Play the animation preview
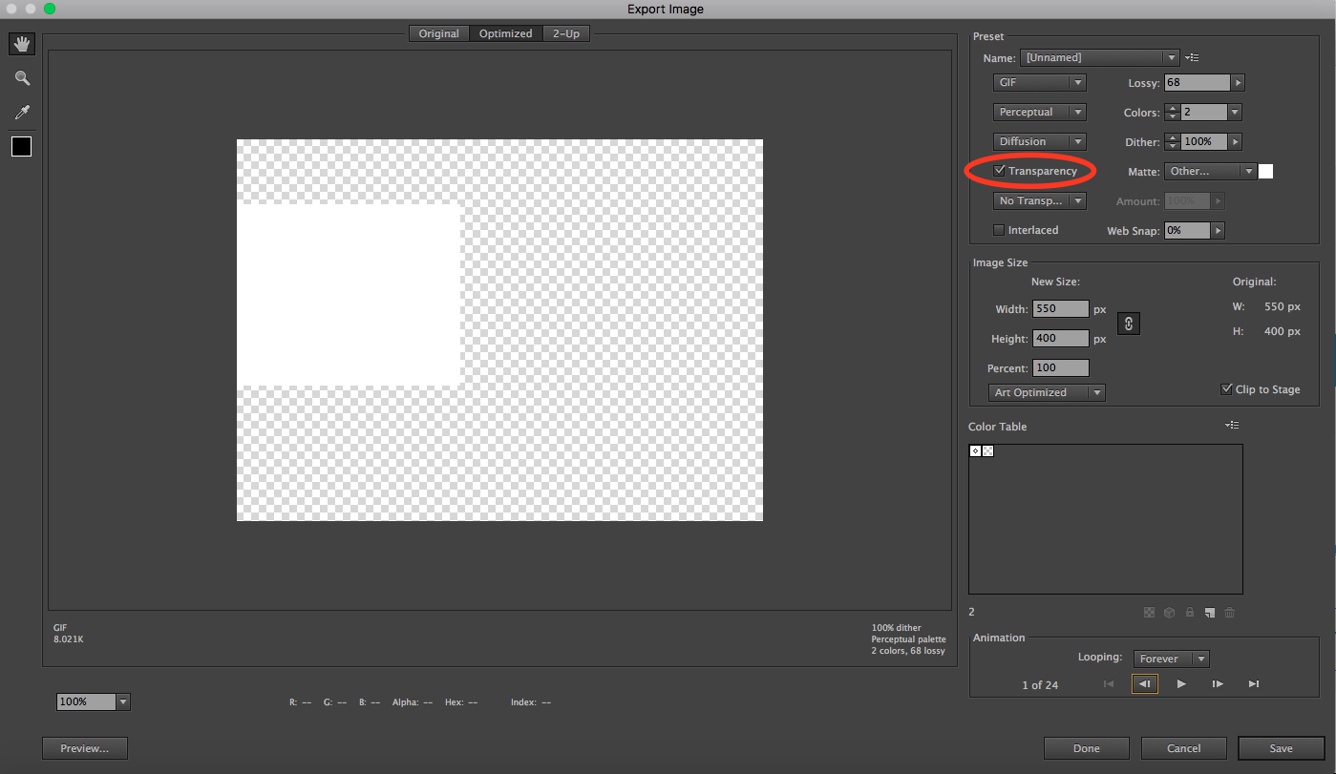Image resolution: width=1336 pixels, height=774 pixels. (1181, 683)
